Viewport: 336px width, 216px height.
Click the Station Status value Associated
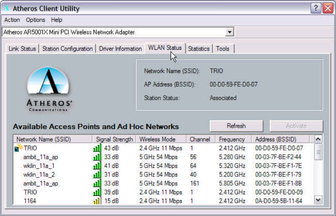(223, 98)
